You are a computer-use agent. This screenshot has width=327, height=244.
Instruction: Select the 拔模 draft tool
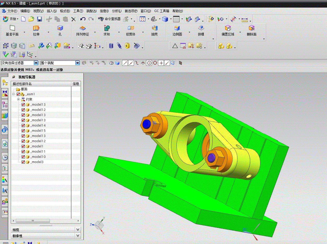click(x=201, y=31)
